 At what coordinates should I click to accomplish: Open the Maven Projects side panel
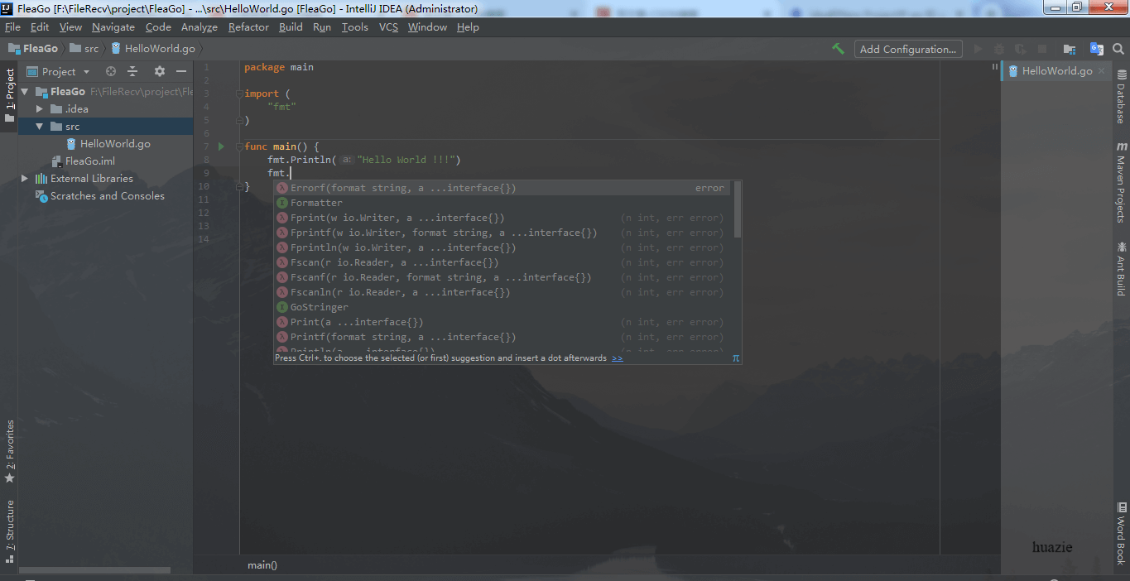1121,183
